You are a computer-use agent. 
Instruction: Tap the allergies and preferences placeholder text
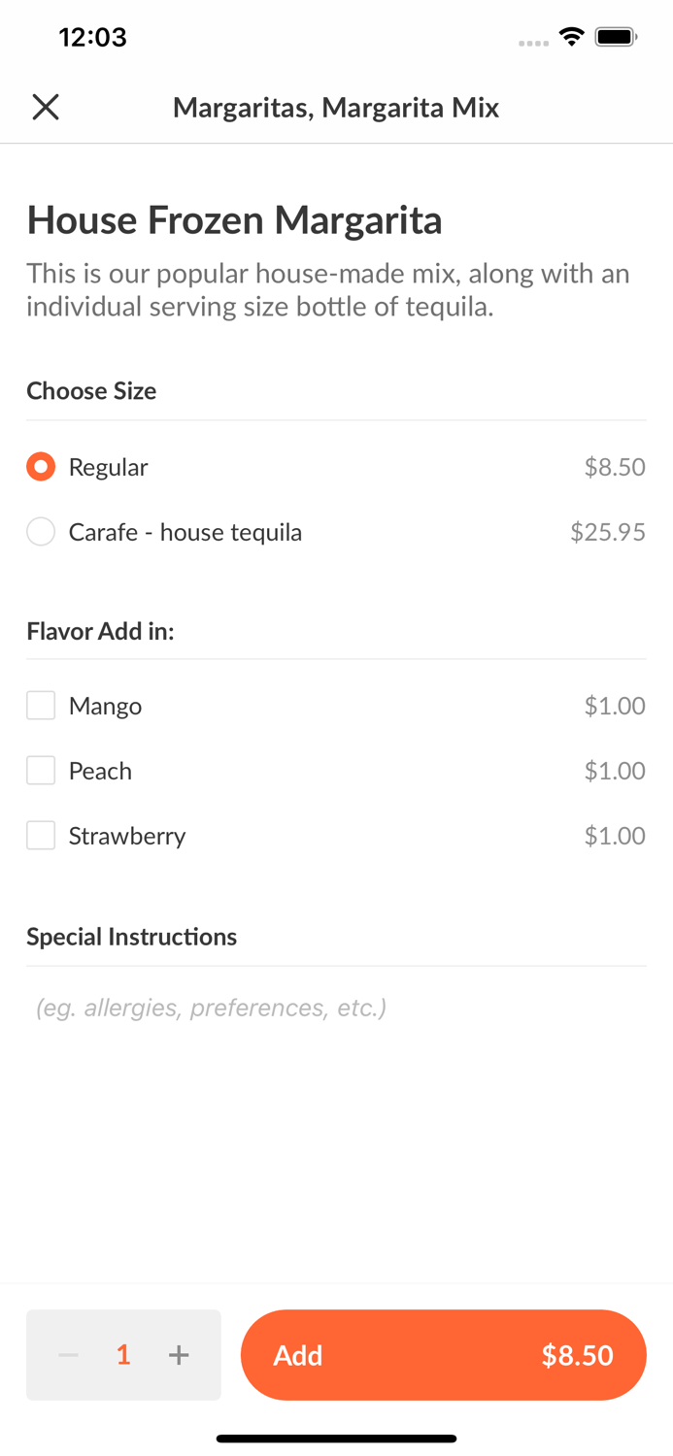pos(210,1008)
